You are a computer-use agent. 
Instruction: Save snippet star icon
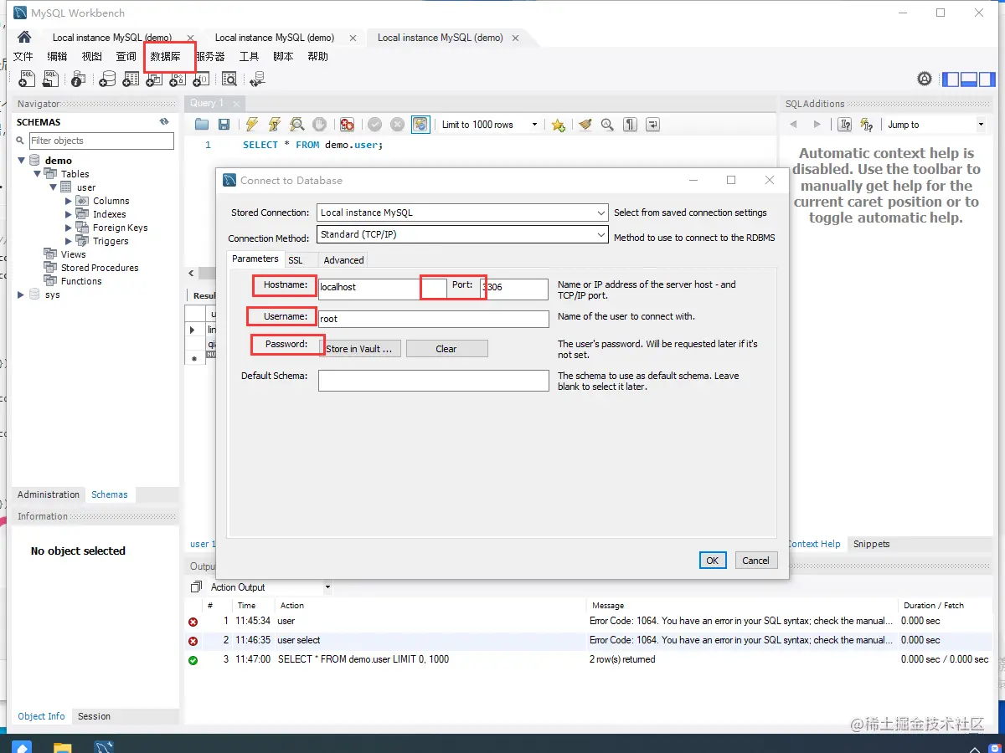[559, 125]
